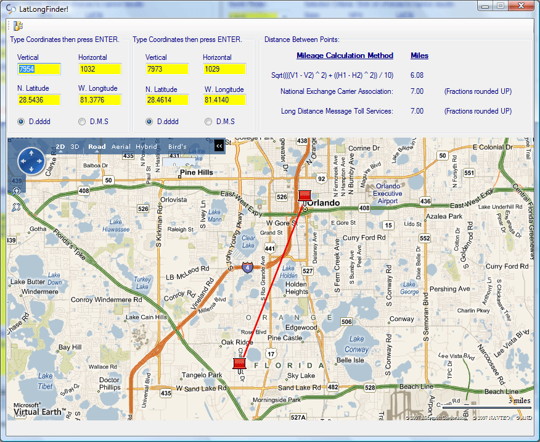
Task: Click the Pine Hills label on map
Action: (196, 172)
